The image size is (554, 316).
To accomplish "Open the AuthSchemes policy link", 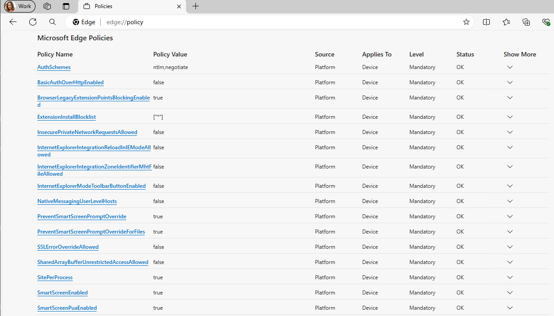I will click(x=54, y=67).
